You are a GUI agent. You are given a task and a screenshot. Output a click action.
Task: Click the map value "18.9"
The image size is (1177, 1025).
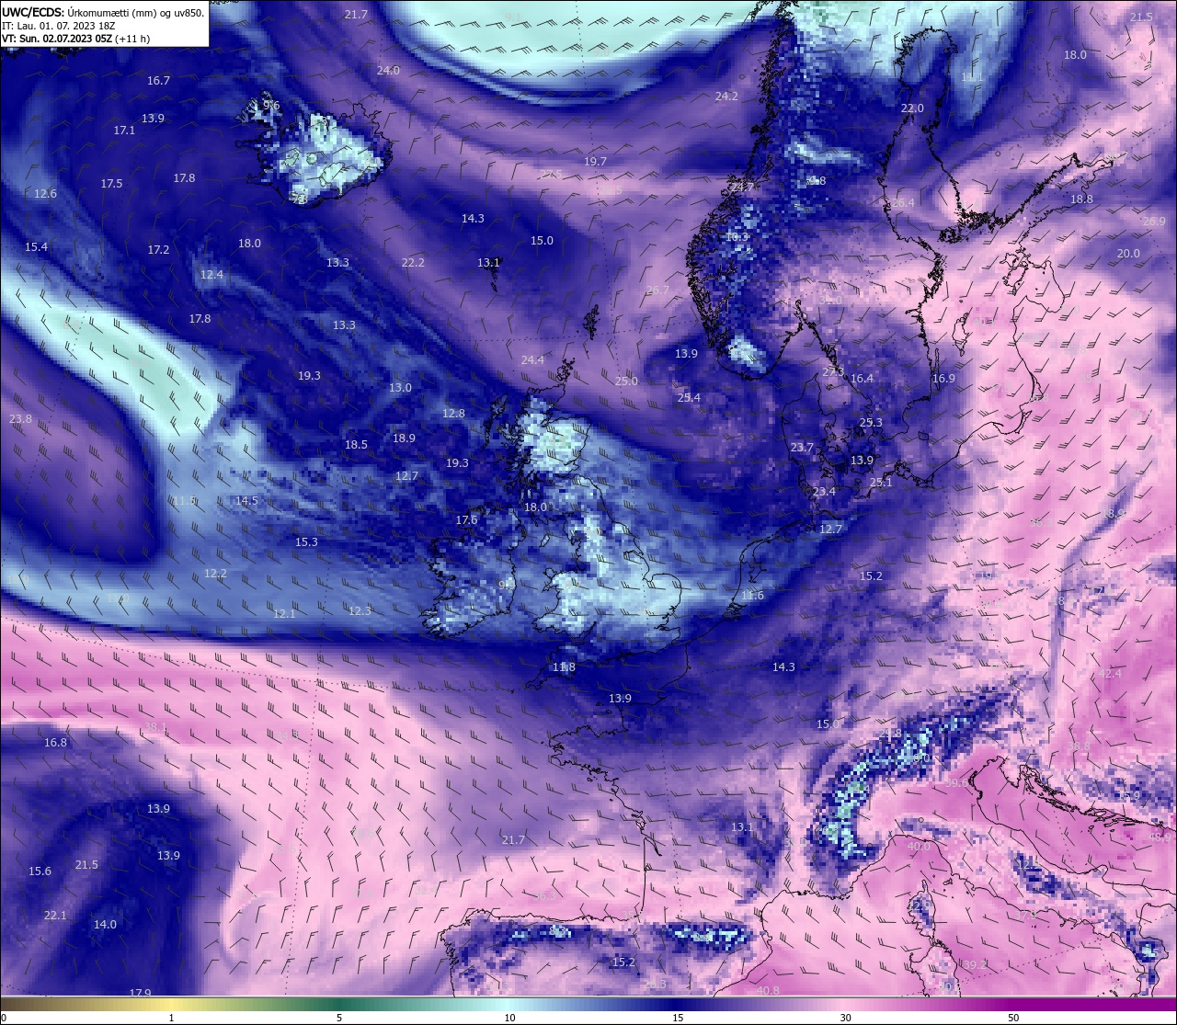click(404, 438)
